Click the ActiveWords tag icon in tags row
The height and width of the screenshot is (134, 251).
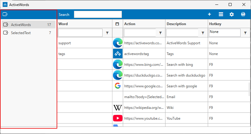click(x=118, y=54)
